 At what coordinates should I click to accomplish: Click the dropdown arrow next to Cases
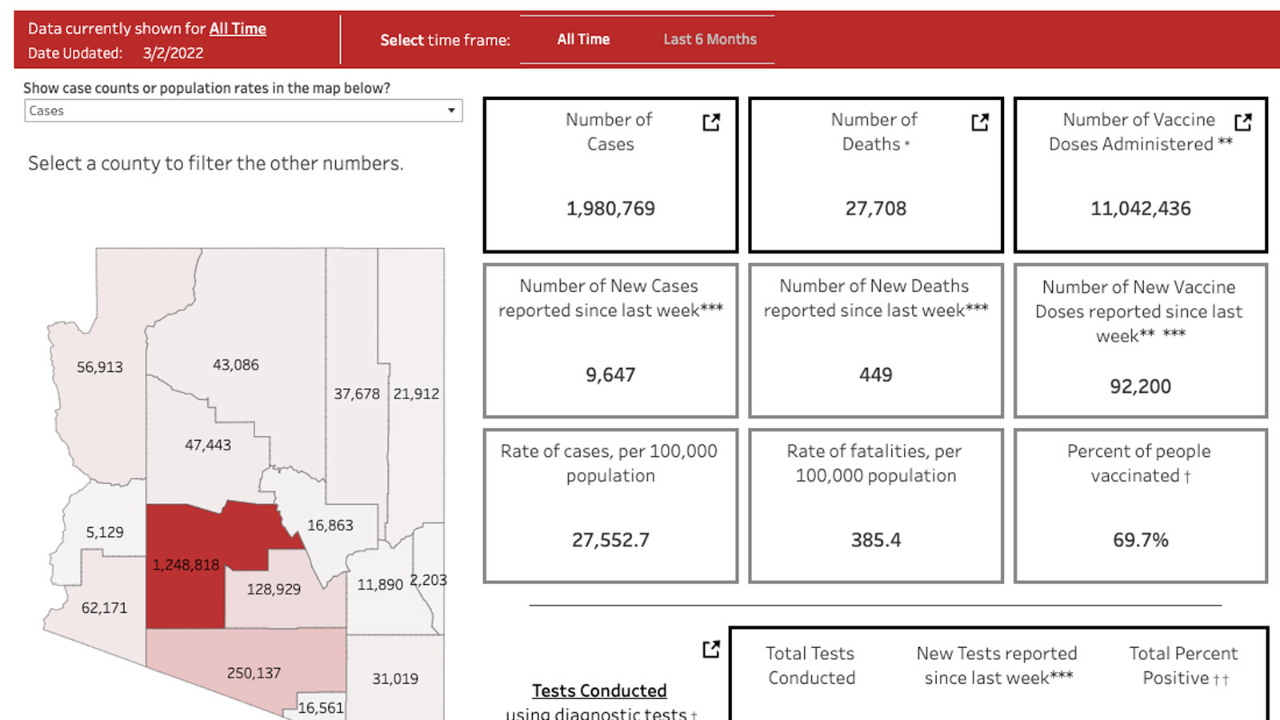[x=451, y=110]
